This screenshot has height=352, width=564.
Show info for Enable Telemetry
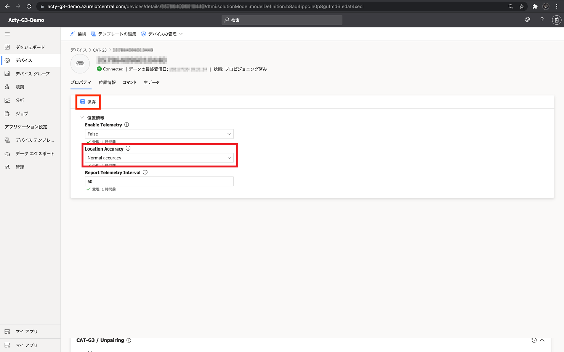[x=127, y=125]
